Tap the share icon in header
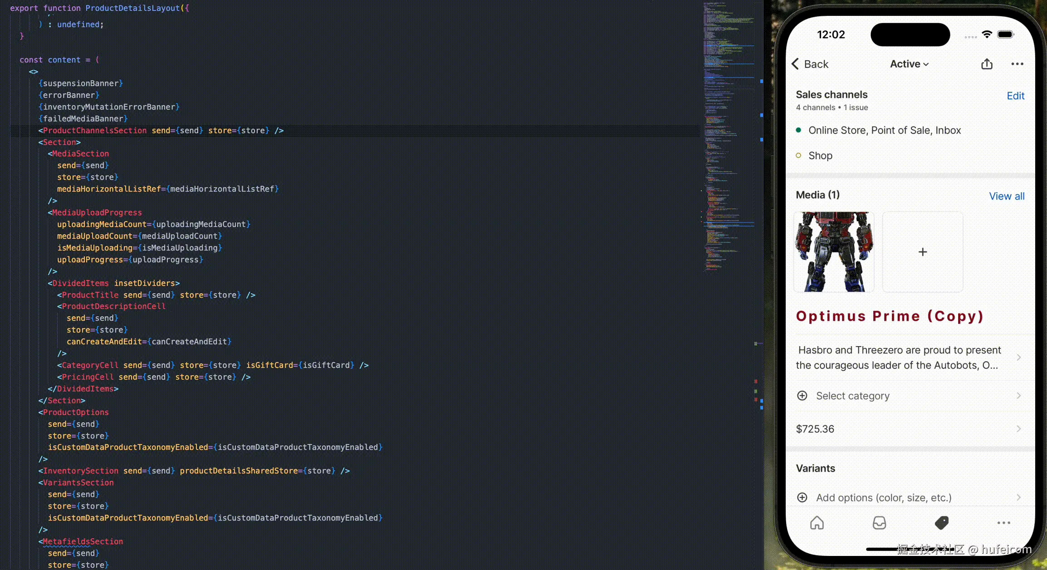Screen dimensions: 1047x570 click(987, 64)
